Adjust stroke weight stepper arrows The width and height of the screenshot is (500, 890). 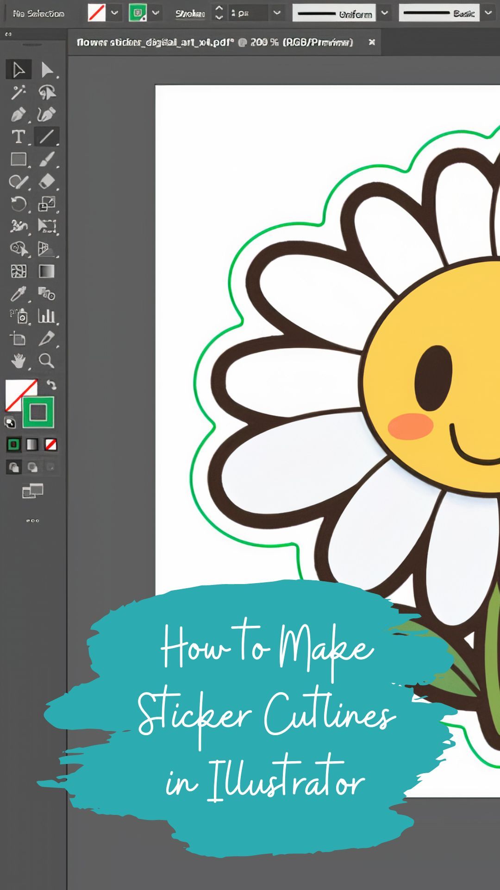click(219, 13)
